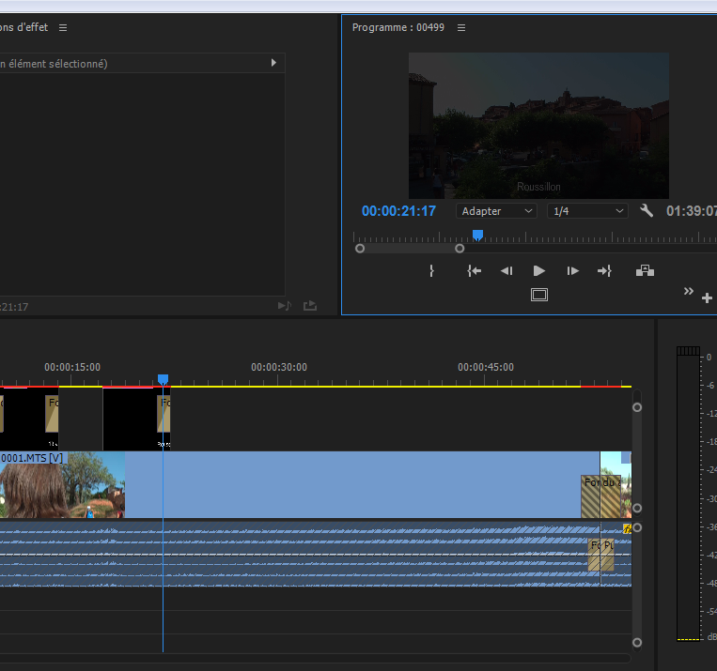Click the Extract icon in Program monitor
717x671 pixels.
coord(645,271)
